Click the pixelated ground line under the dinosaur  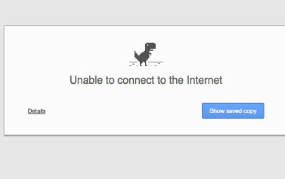click(x=146, y=64)
